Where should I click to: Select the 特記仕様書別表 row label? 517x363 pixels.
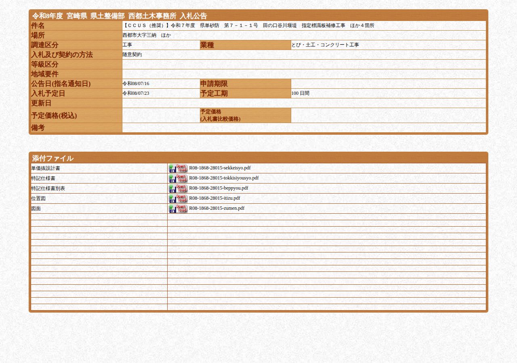[x=48, y=188]
